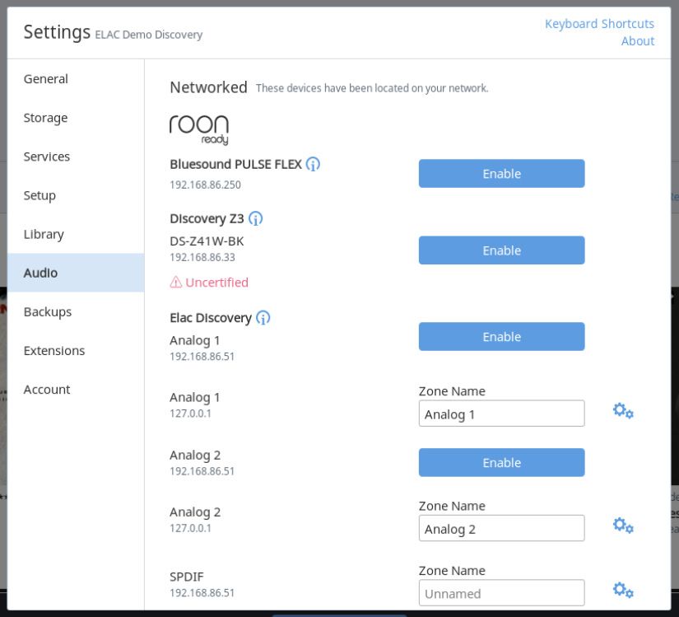The width and height of the screenshot is (679, 617).
Task: Click the Unnamed SPDIF zone name field
Action: pyautogui.click(x=501, y=593)
